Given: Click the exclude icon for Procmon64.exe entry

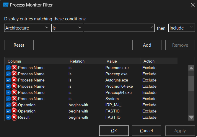Looking at the screenshot, I should click(14, 86).
